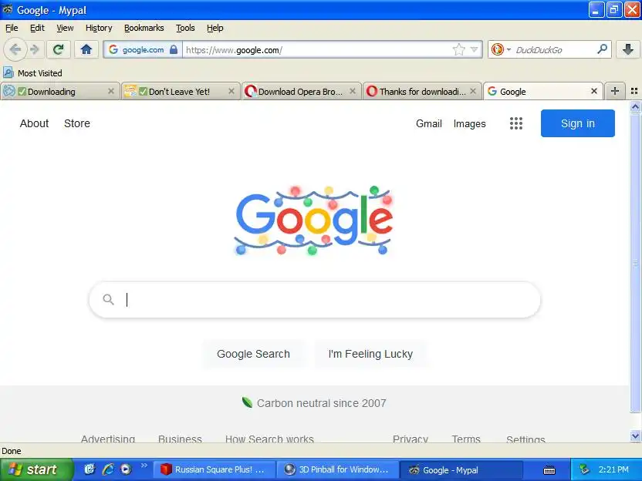Open the home page icon
This screenshot has width=642, height=481.
point(86,49)
